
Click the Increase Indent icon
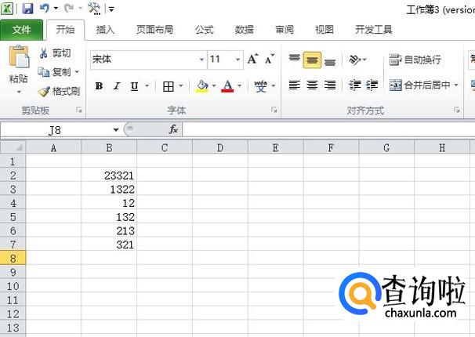[372, 85]
